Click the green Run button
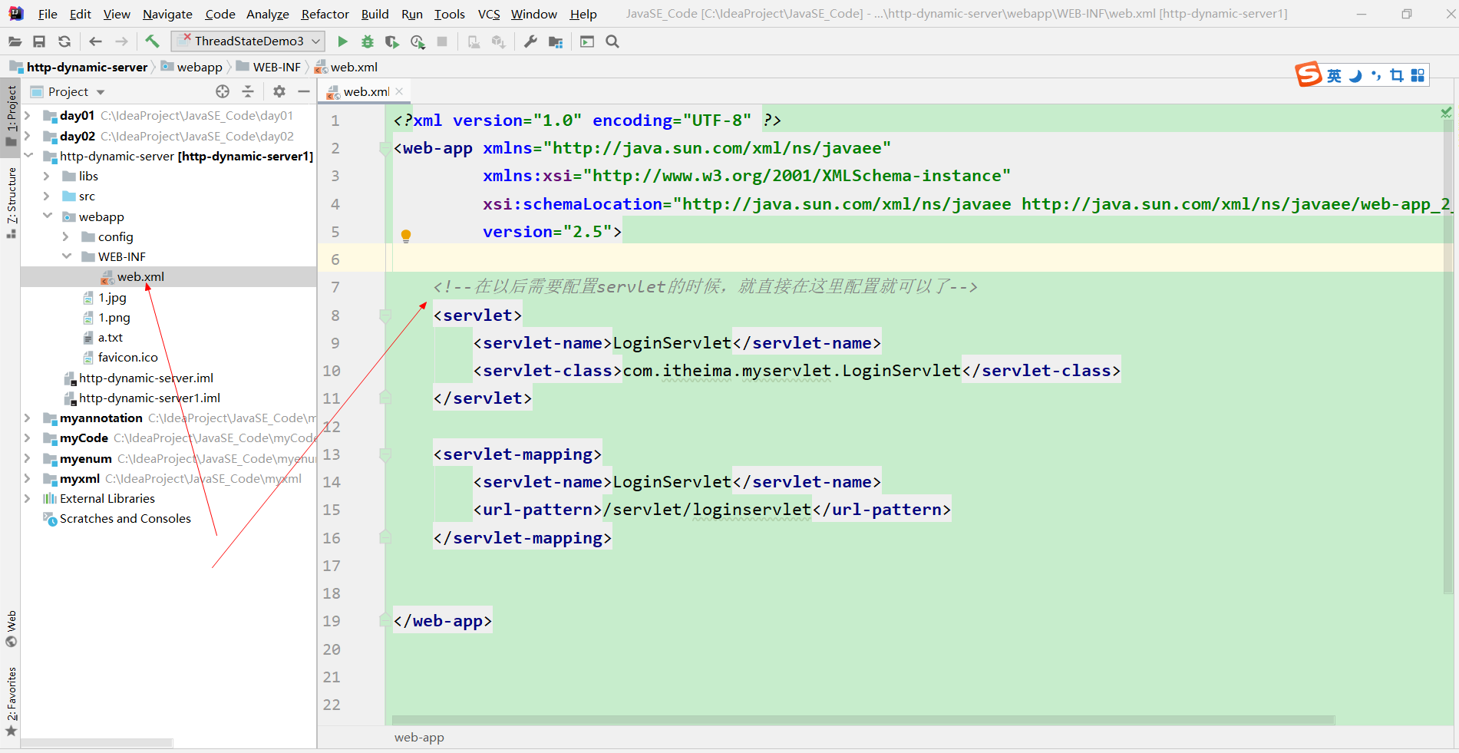Image resolution: width=1459 pixels, height=753 pixels. click(x=342, y=41)
